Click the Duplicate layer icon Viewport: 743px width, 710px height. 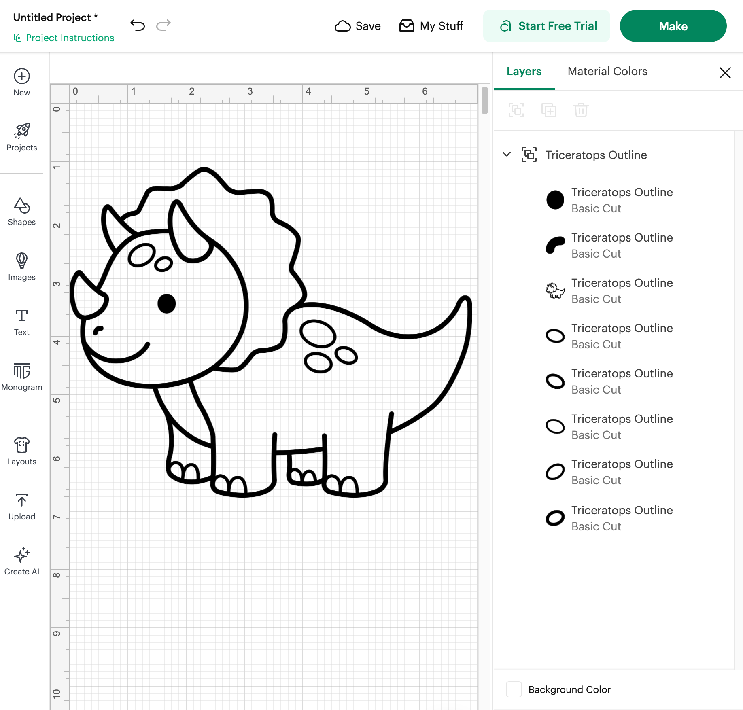pos(549,110)
